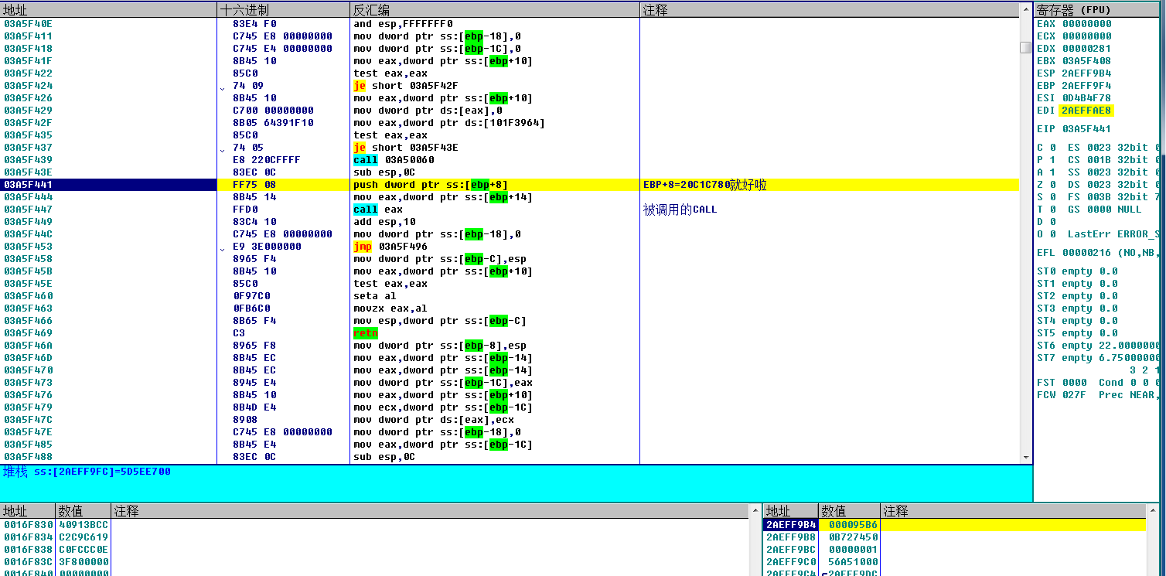Click jump arrow marker beside 74 05
Screen dimensions: 1166x576
tap(223, 149)
